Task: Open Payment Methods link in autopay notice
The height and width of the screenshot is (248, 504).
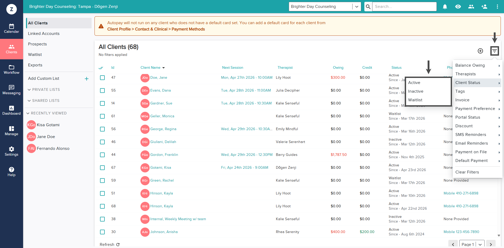Action: (188, 29)
